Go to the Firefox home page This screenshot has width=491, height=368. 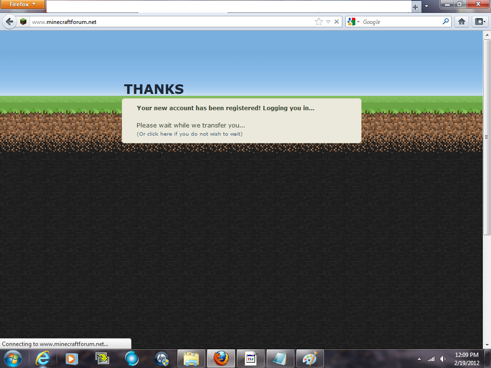pyautogui.click(x=462, y=22)
